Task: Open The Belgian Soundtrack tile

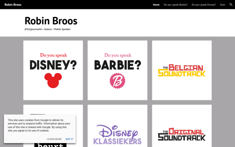Action: 182,70
